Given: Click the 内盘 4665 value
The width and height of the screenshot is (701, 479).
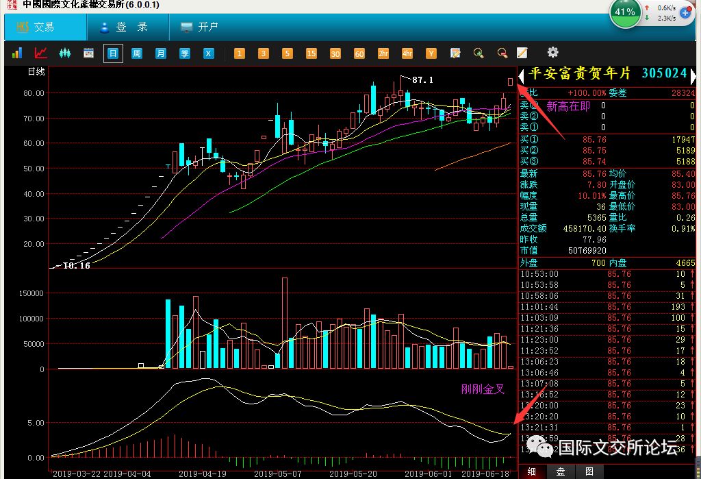Looking at the screenshot, I should [x=685, y=262].
